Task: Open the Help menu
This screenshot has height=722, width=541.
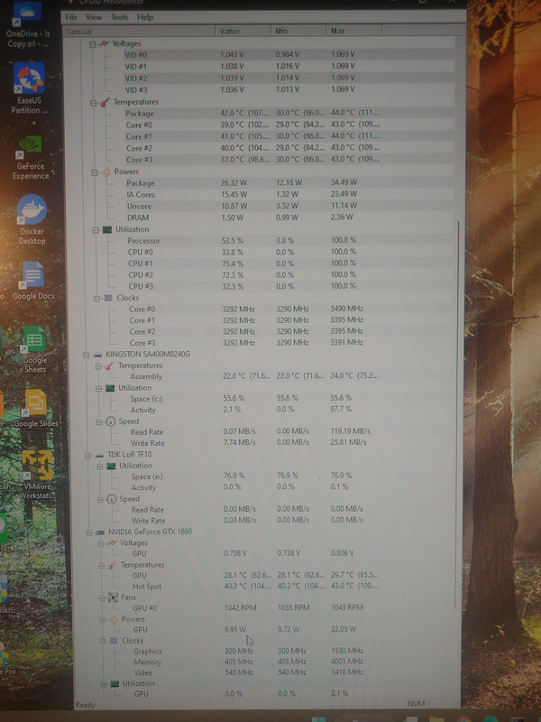Action: tap(145, 17)
